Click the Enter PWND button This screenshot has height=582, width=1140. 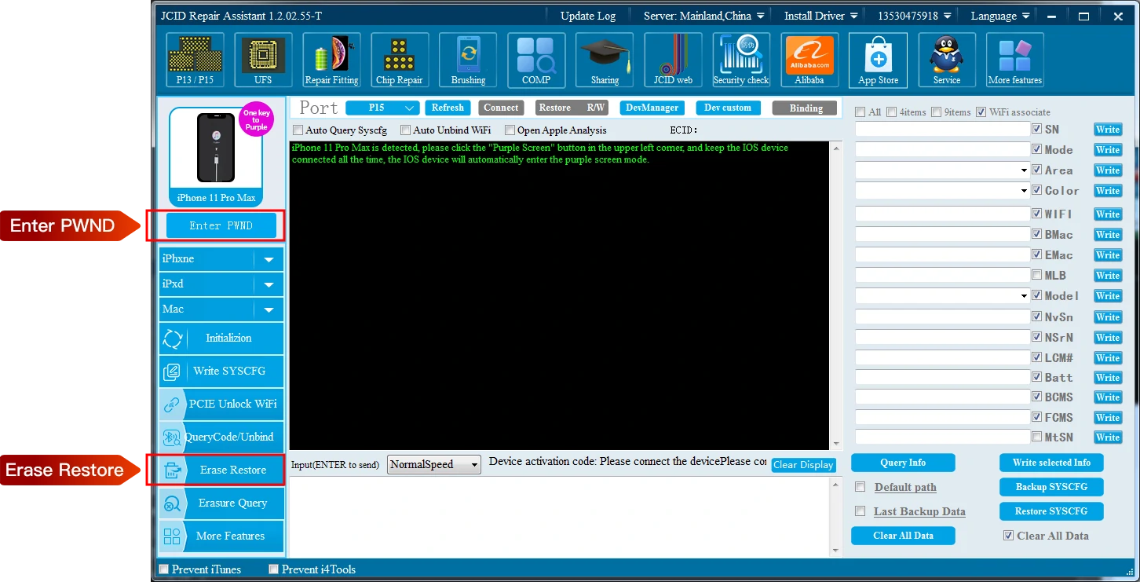(221, 225)
